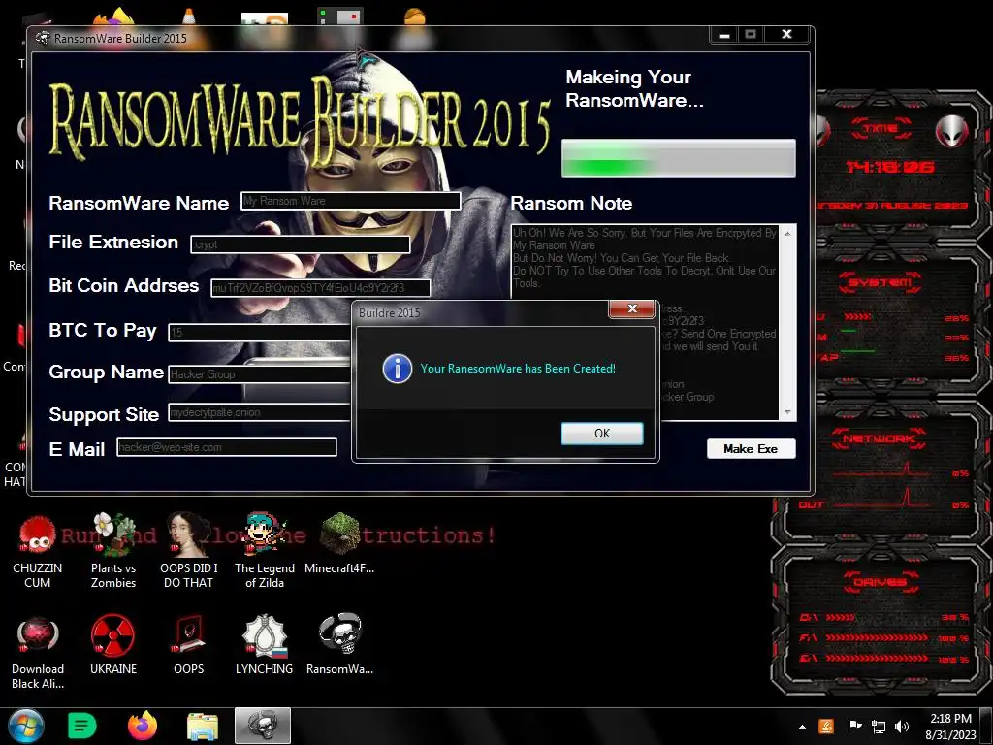Select the RansomWa... skull desktop icon

pyautogui.click(x=339, y=645)
